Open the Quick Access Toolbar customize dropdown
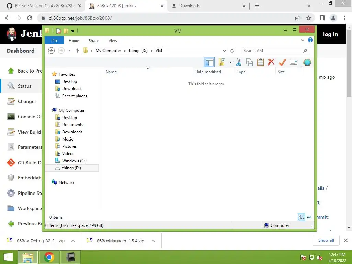Screen dimensions: 352x264 tap(73, 31)
